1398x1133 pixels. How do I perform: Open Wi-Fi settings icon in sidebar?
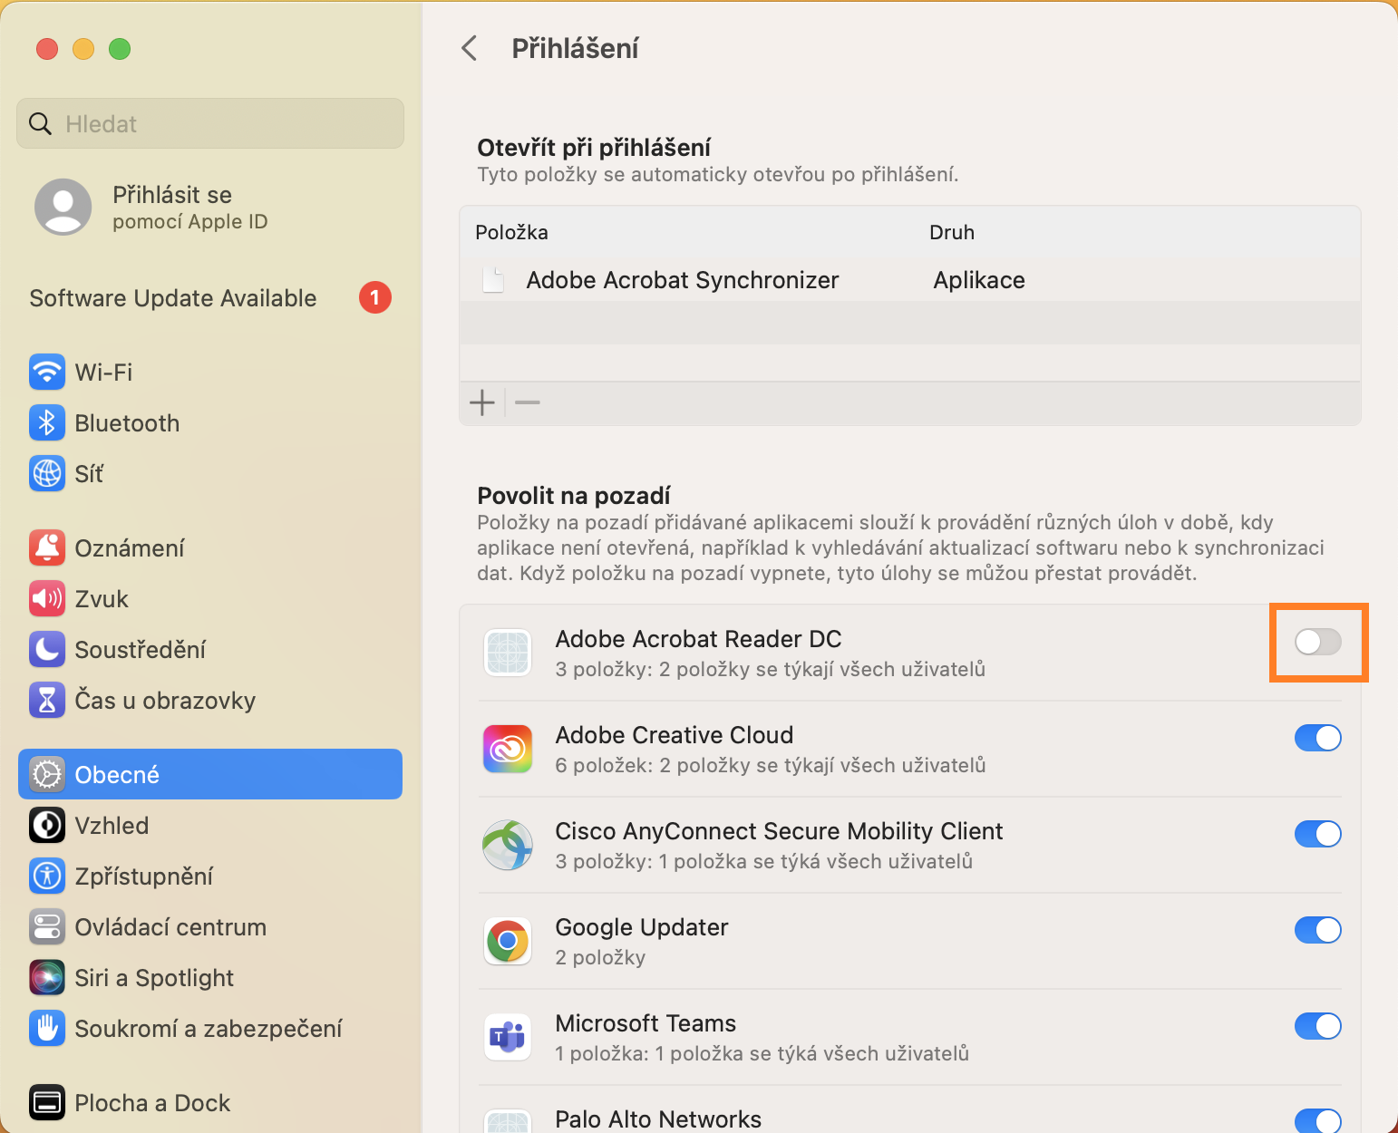tap(47, 372)
